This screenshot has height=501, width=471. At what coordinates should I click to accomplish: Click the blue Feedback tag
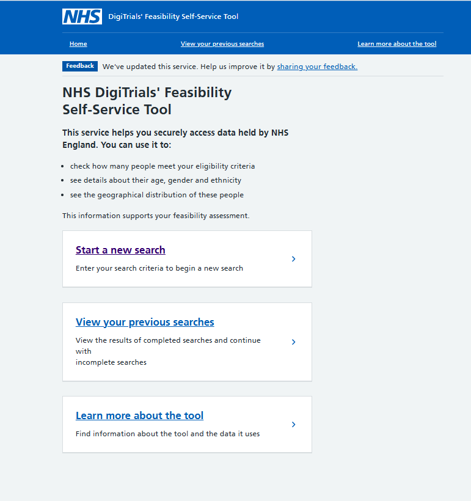coord(80,66)
